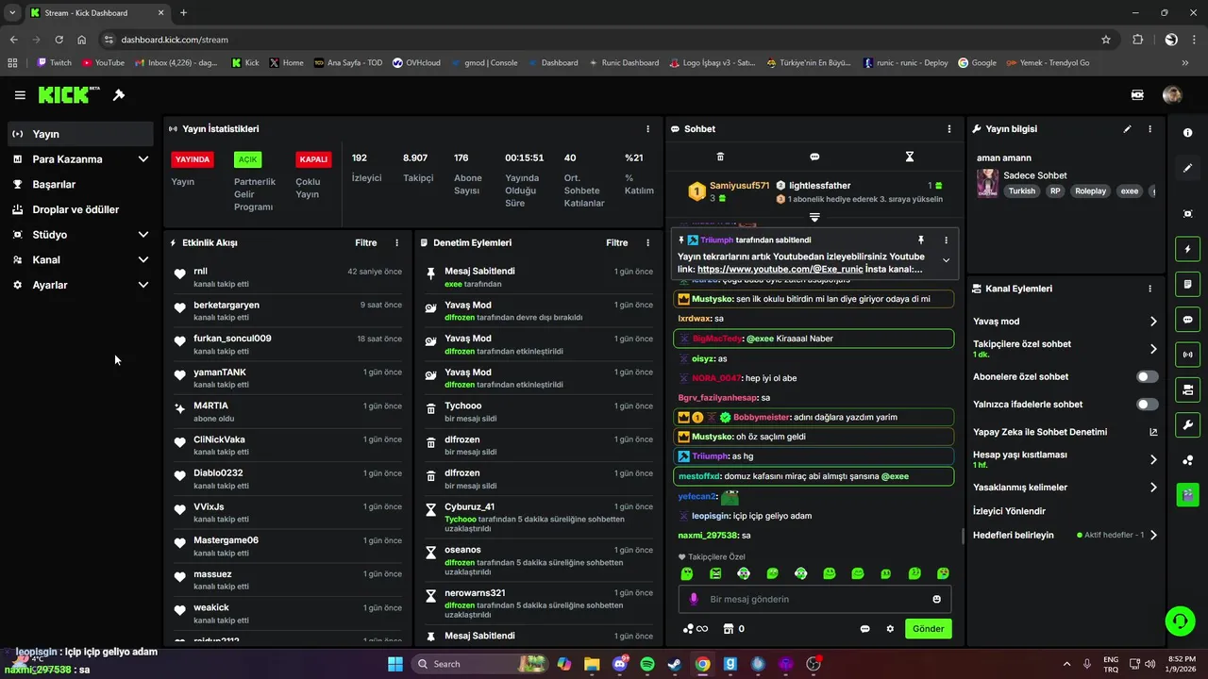The width and height of the screenshot is (1208, 679).
Task: Click the broadcast signal icon in the right sidebar
Action: pos(1187,355)
